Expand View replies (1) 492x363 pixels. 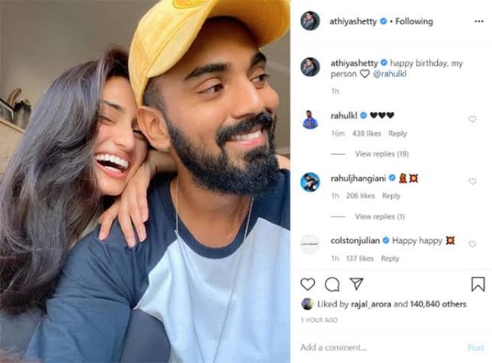coord(380,216)
